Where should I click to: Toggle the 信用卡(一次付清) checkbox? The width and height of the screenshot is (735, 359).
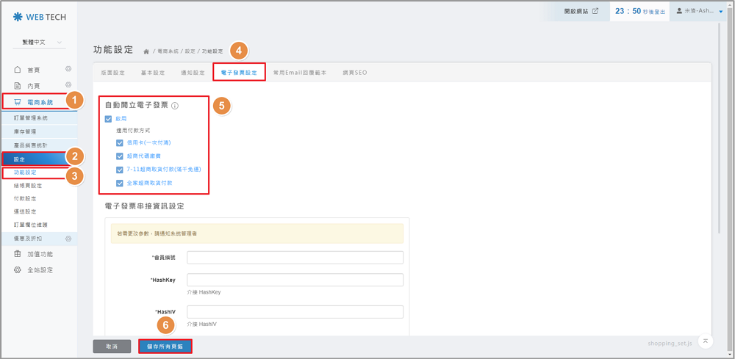pyautogui.click(x=120, y=143)
